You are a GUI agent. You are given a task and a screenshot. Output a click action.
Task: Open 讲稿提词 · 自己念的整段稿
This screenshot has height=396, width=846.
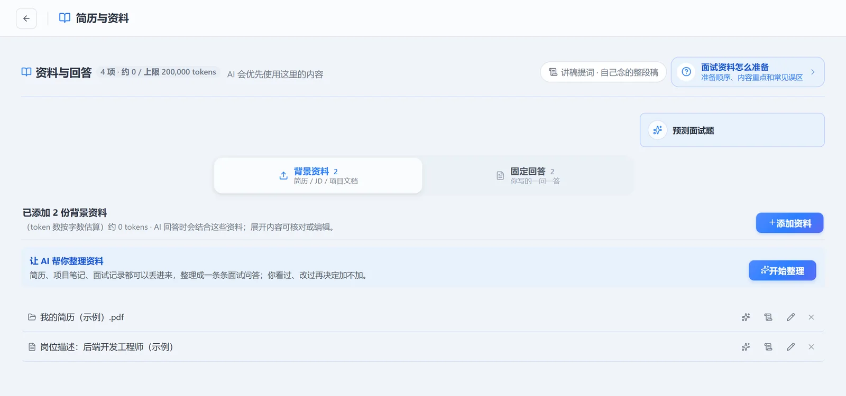[603, 72]
